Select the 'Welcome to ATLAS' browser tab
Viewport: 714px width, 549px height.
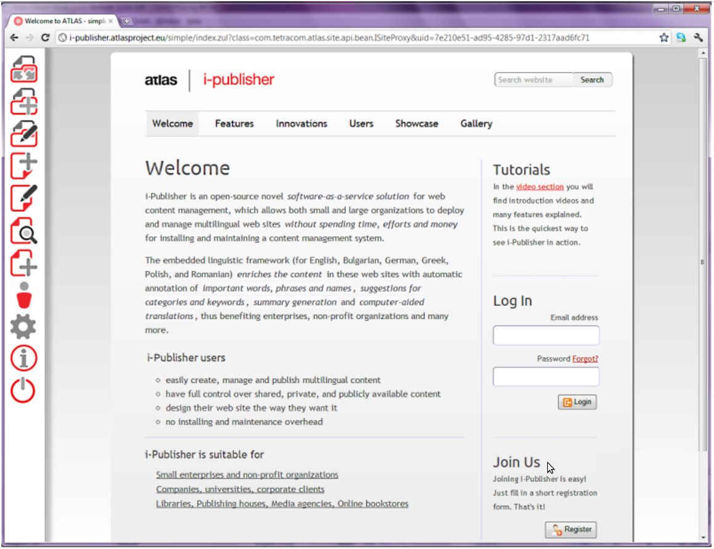pos(63,21)
